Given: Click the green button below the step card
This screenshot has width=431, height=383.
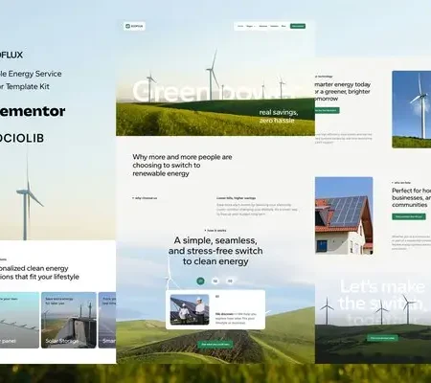Looking at the screenshot, I should [215, 345].
